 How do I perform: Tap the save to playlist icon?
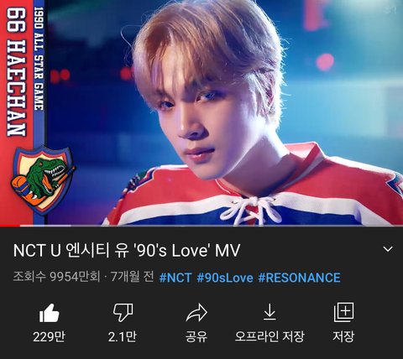(343, 312)
